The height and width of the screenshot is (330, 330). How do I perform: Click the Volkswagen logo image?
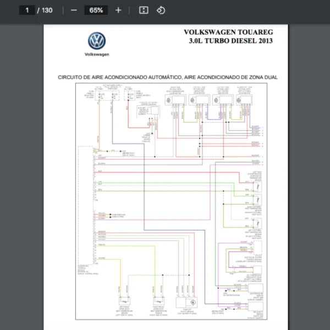pyautogui.click(x=97, y=41)
